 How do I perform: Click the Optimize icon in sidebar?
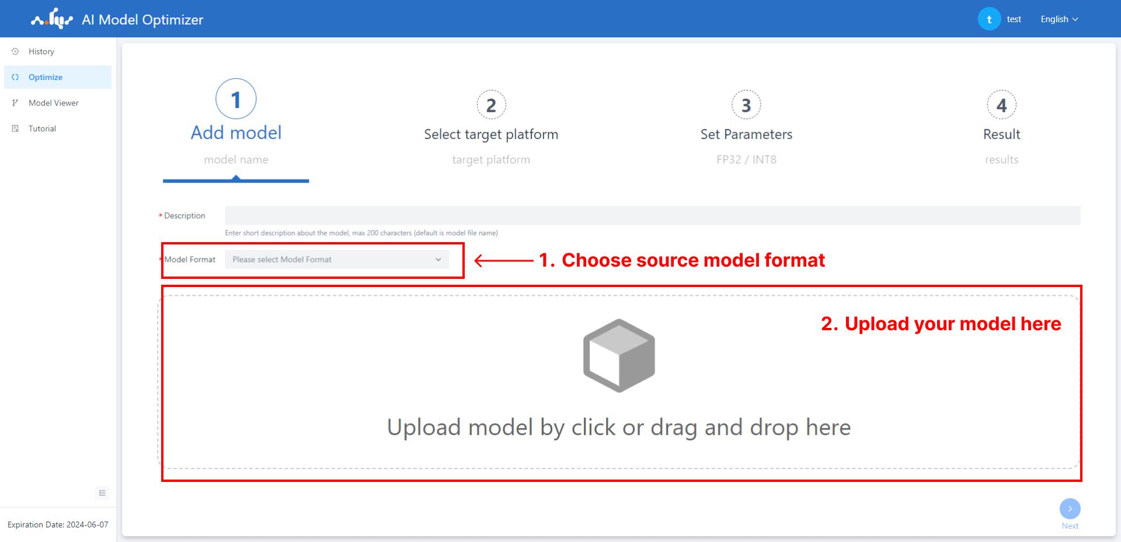point(16,77)
